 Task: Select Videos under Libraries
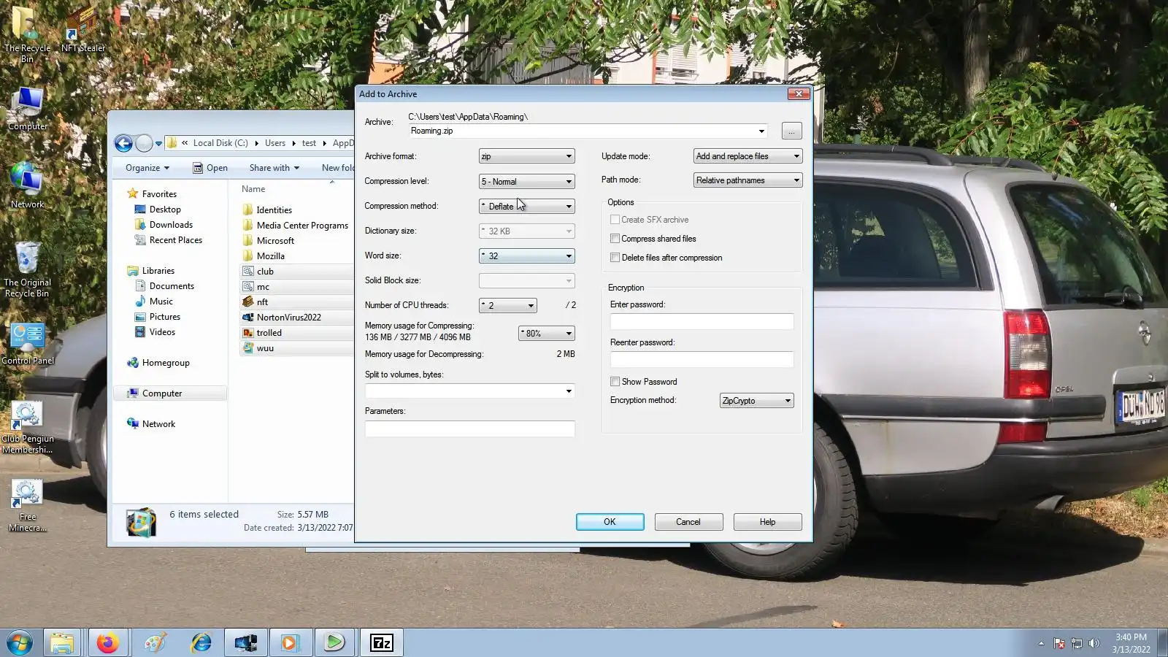click(162, 332)
